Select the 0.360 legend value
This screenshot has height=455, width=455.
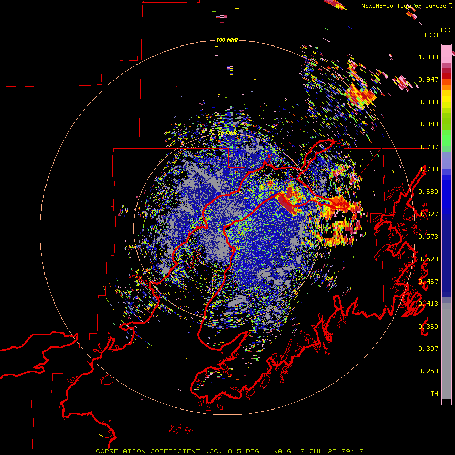coord(428,327)
